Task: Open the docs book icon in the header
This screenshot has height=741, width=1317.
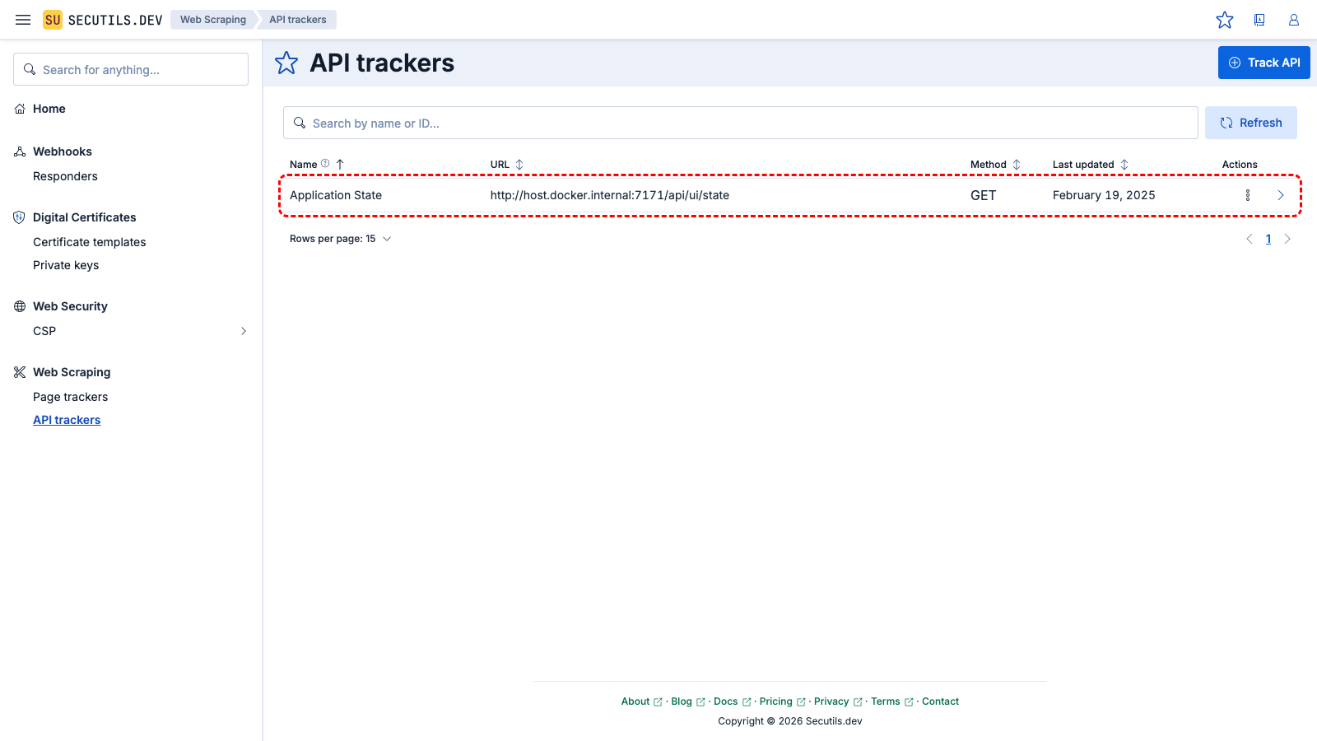Action: point(1259,20)
